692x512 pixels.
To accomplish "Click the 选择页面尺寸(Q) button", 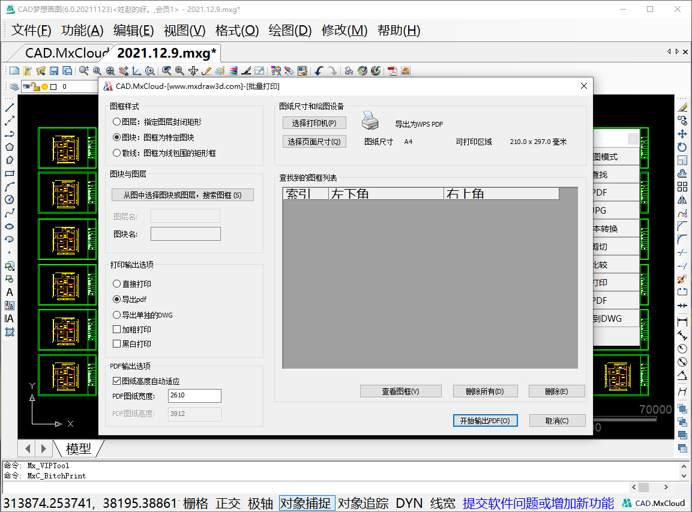I will pyautogui.click(x=314, y=142).
